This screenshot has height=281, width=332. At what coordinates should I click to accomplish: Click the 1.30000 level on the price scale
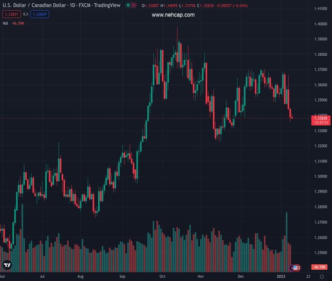click(321, 177)
